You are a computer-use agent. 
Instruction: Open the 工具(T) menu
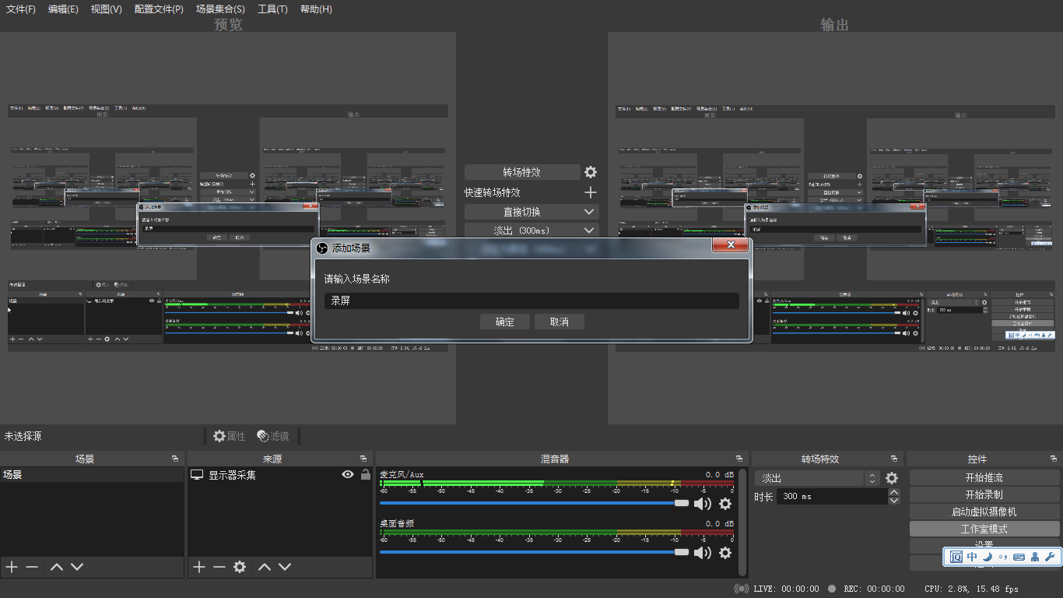click(272, 9)
